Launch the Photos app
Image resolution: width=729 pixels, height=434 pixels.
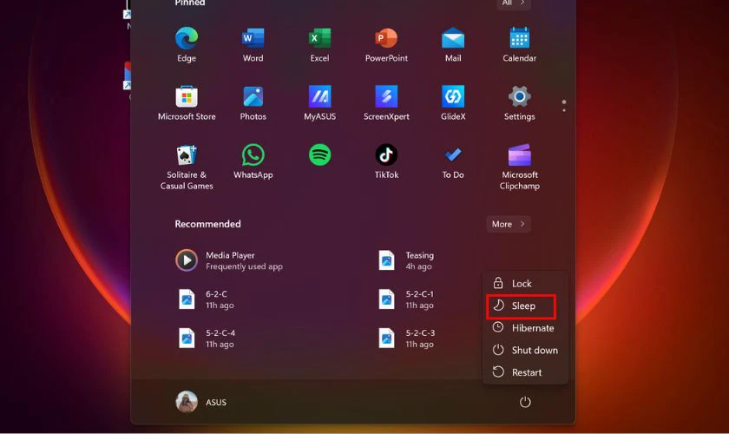click(253, 96)
